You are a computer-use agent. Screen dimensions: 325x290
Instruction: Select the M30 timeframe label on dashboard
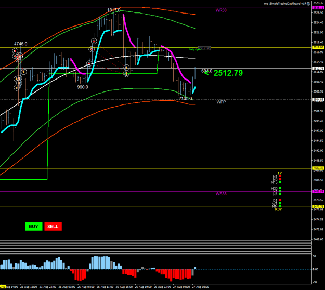coord(274,188)
